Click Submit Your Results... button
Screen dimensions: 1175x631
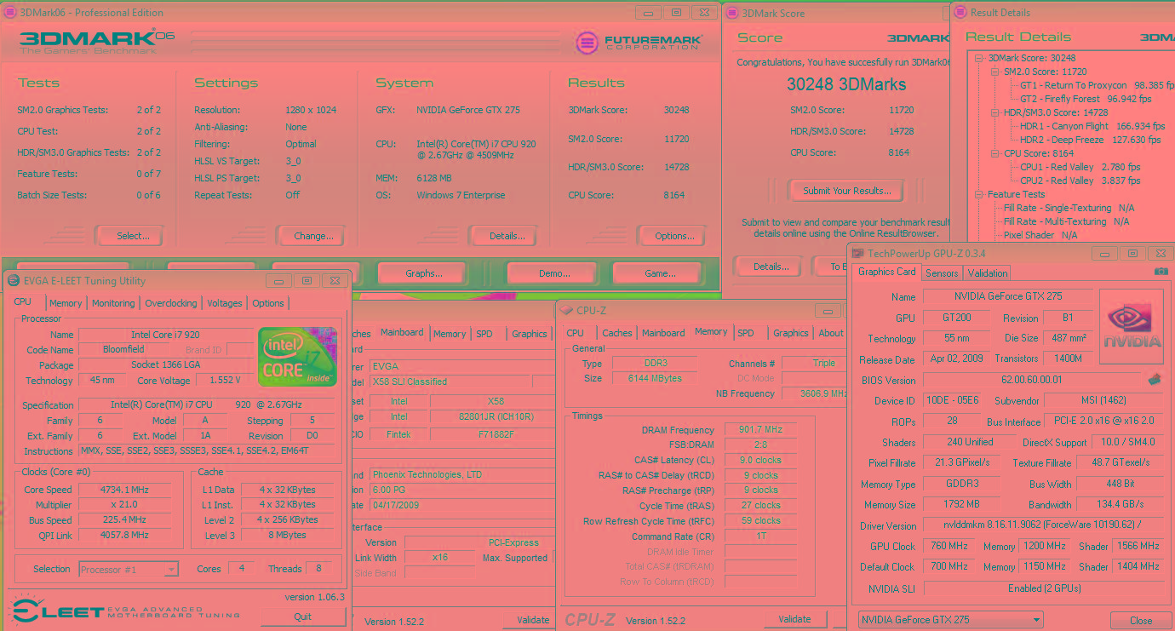pos(847,191)
